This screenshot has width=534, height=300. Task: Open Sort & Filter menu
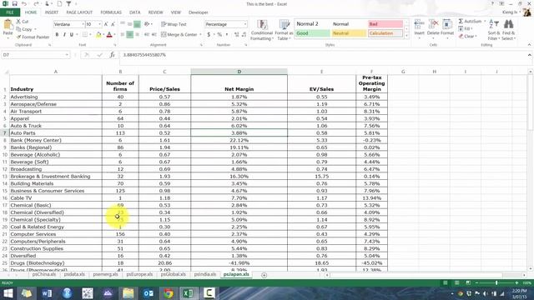click(x=493, y=30)
